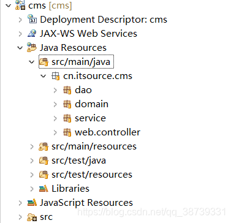Select the 'src/test/resources' label

pos(92,175)
